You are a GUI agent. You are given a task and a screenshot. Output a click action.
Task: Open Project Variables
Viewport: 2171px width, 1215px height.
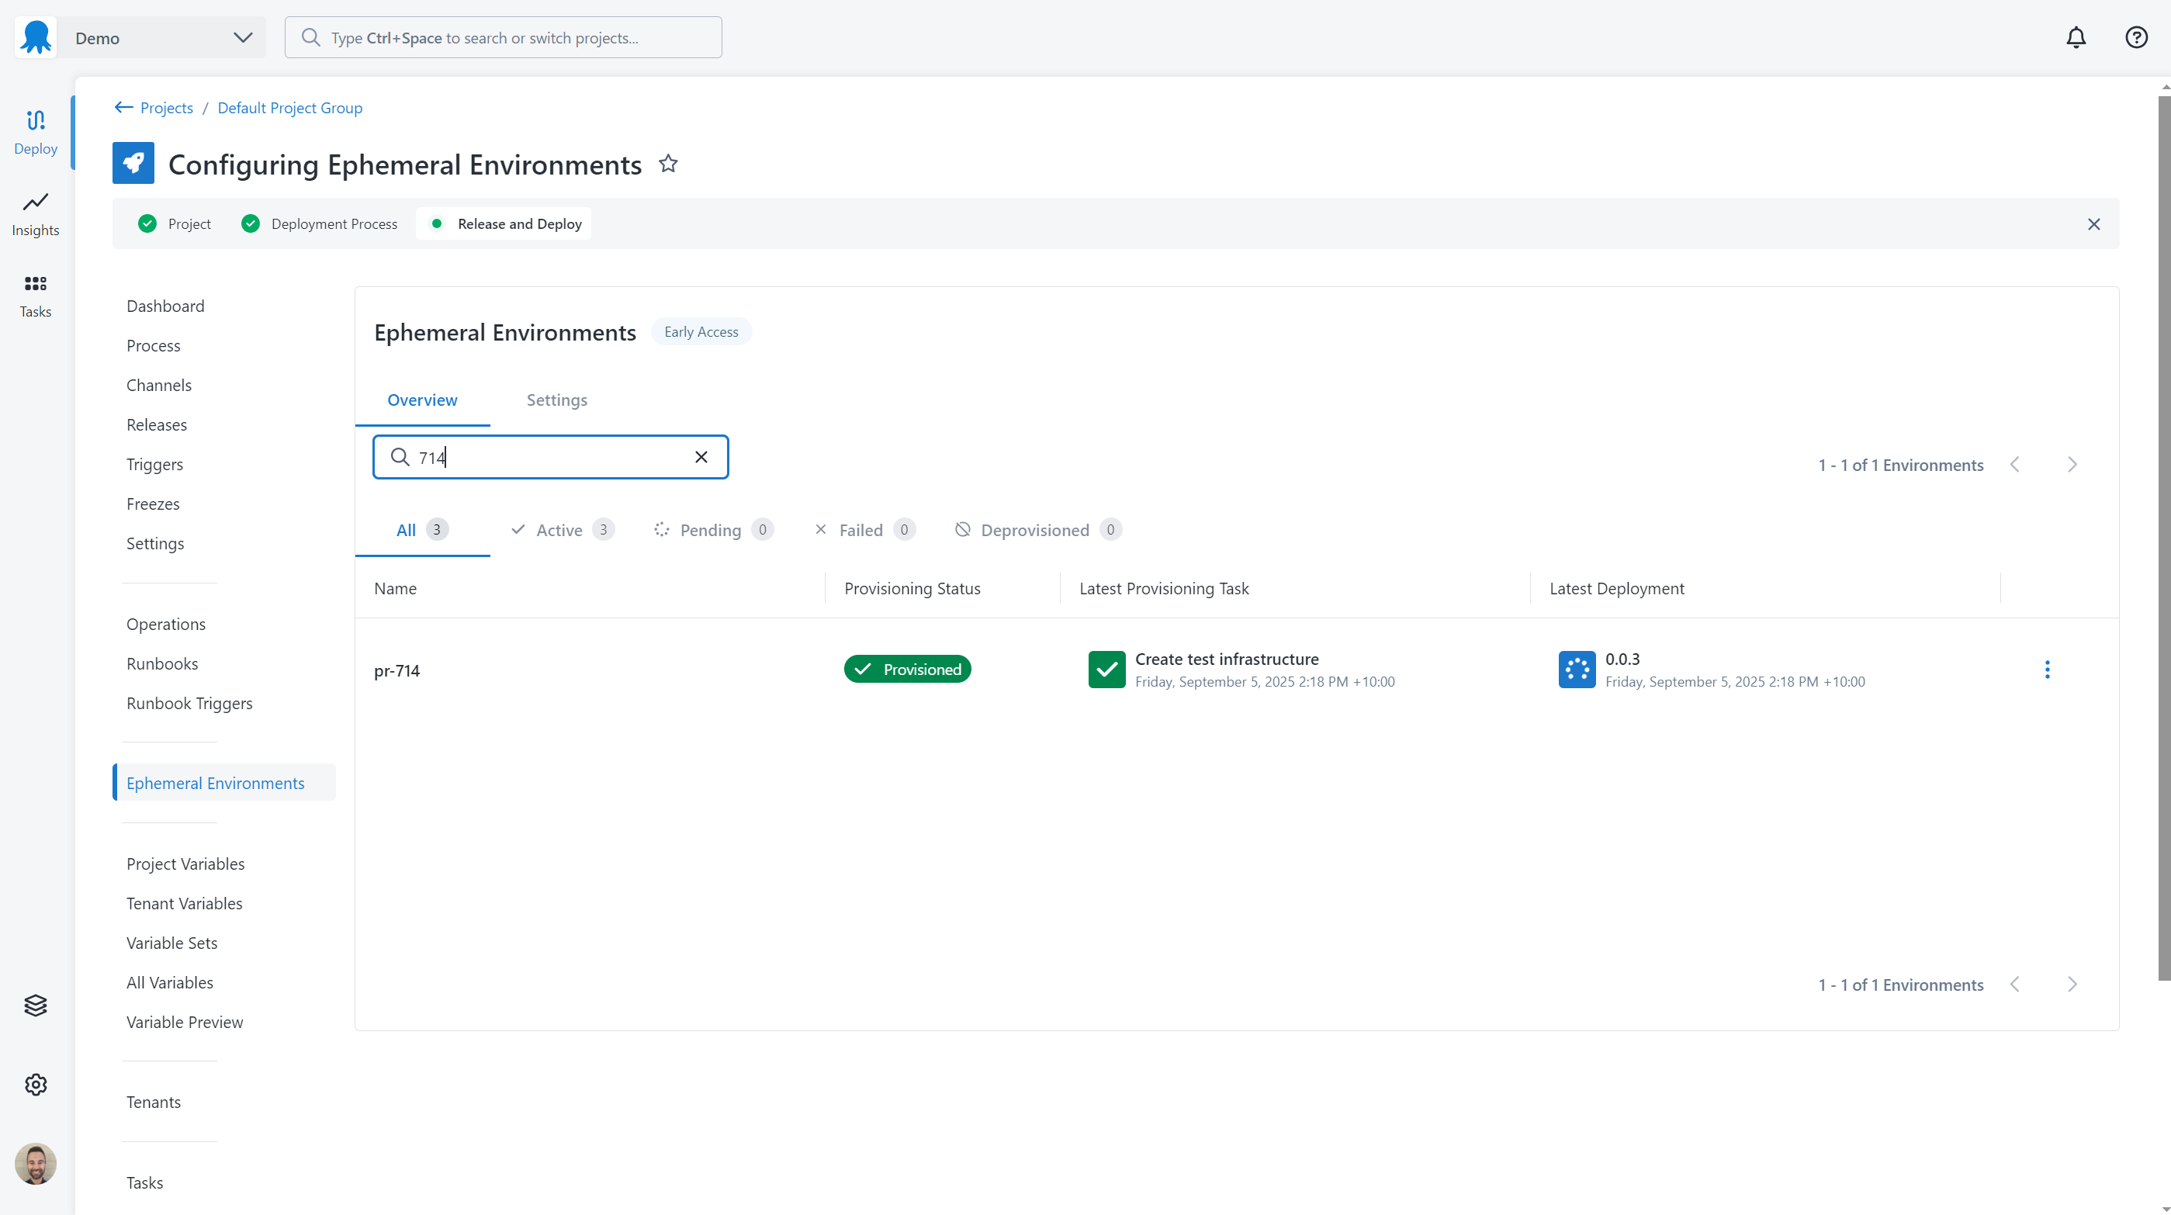pyautogui.click(x=185, y=864)
